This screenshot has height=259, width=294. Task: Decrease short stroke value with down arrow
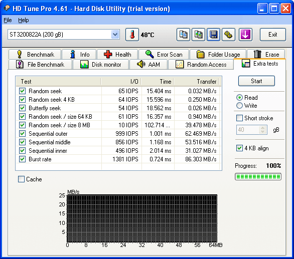pos(263,132)
